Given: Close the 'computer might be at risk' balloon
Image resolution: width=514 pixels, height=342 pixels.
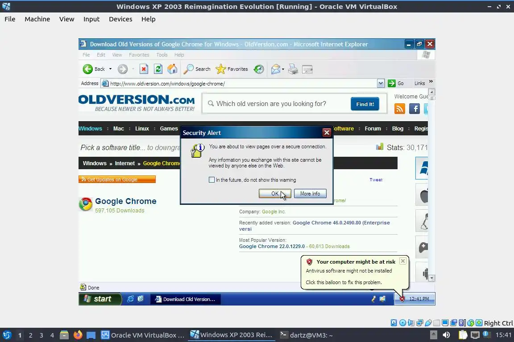Looking at the screenshot, I should [403, 261].
